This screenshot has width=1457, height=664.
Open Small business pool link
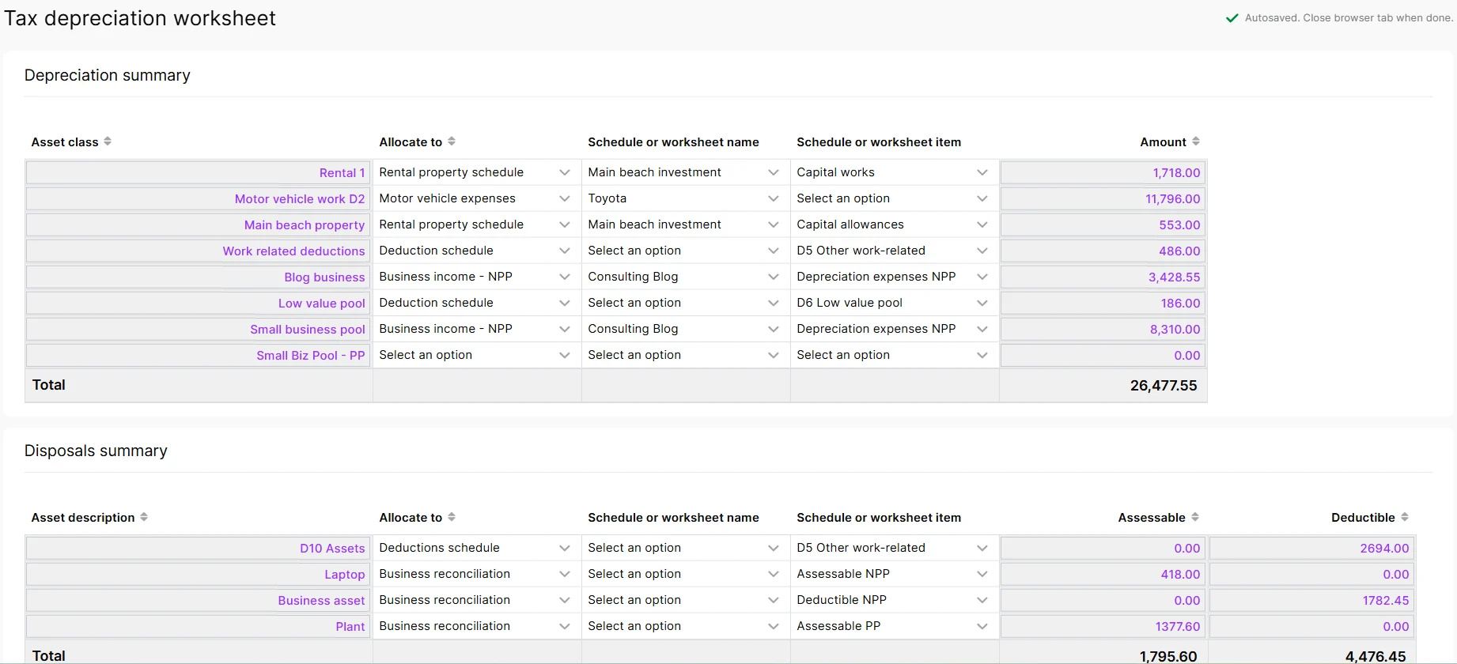(x=308, y=330)
